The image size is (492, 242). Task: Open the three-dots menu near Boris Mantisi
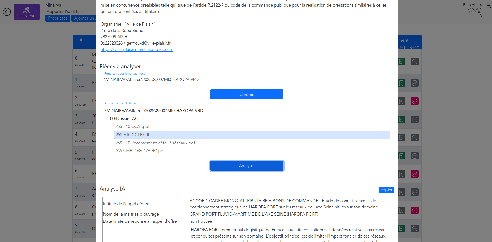[488, 6]
